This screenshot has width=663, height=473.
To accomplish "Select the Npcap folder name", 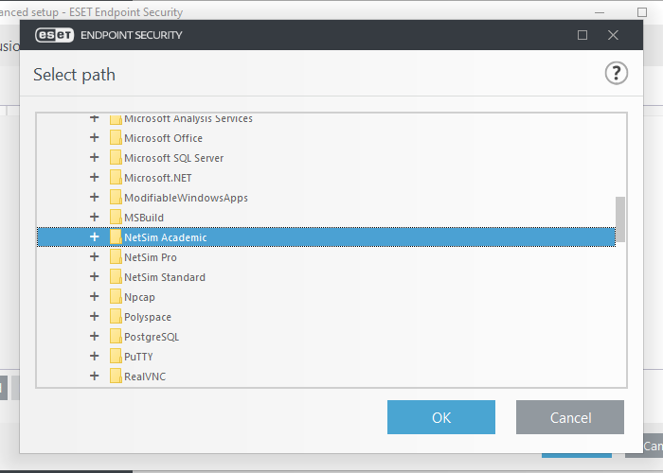I will pyautogui.click(x=139, y=297).
